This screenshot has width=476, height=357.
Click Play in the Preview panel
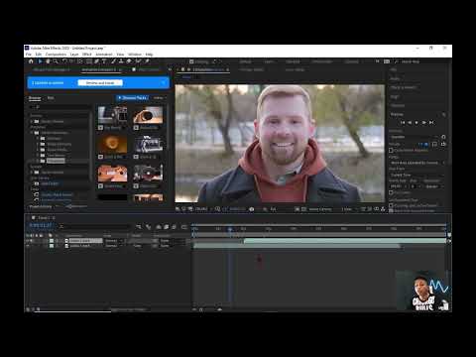click(x=416, y=123)
